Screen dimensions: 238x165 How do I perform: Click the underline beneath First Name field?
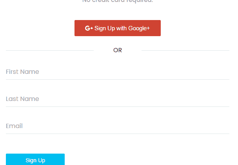[118, 79]
